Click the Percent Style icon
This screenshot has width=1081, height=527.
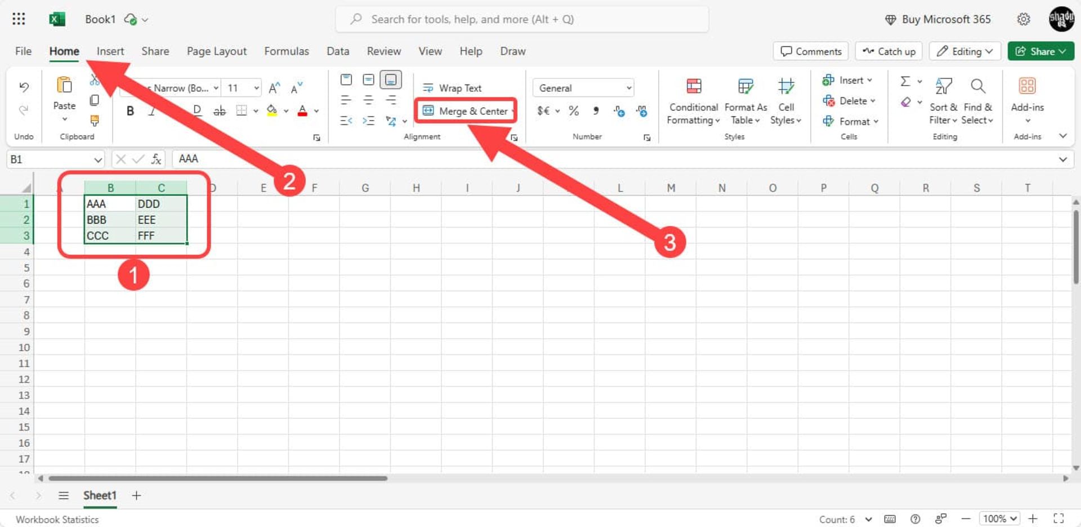(574, 111)
